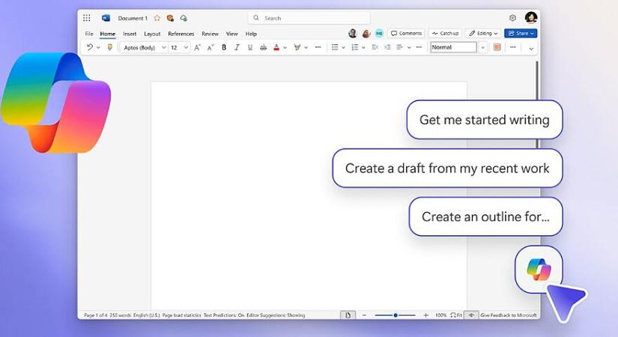Open the rightmost ribbon overflow ellipsis

point(513,47)
